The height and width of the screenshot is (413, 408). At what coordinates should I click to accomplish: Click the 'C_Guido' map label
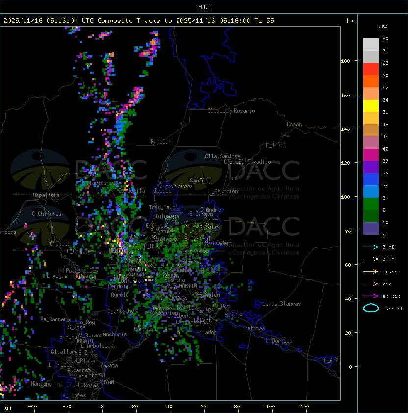click(60, 244)
